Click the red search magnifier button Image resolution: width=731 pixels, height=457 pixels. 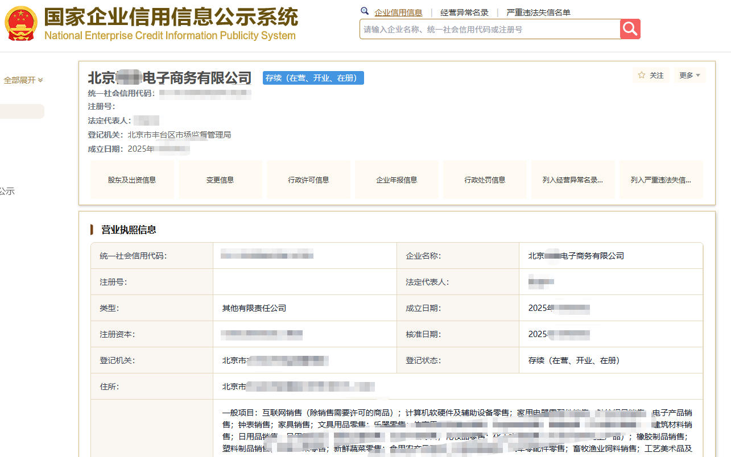pyautogui.click(x=630, y=29)
